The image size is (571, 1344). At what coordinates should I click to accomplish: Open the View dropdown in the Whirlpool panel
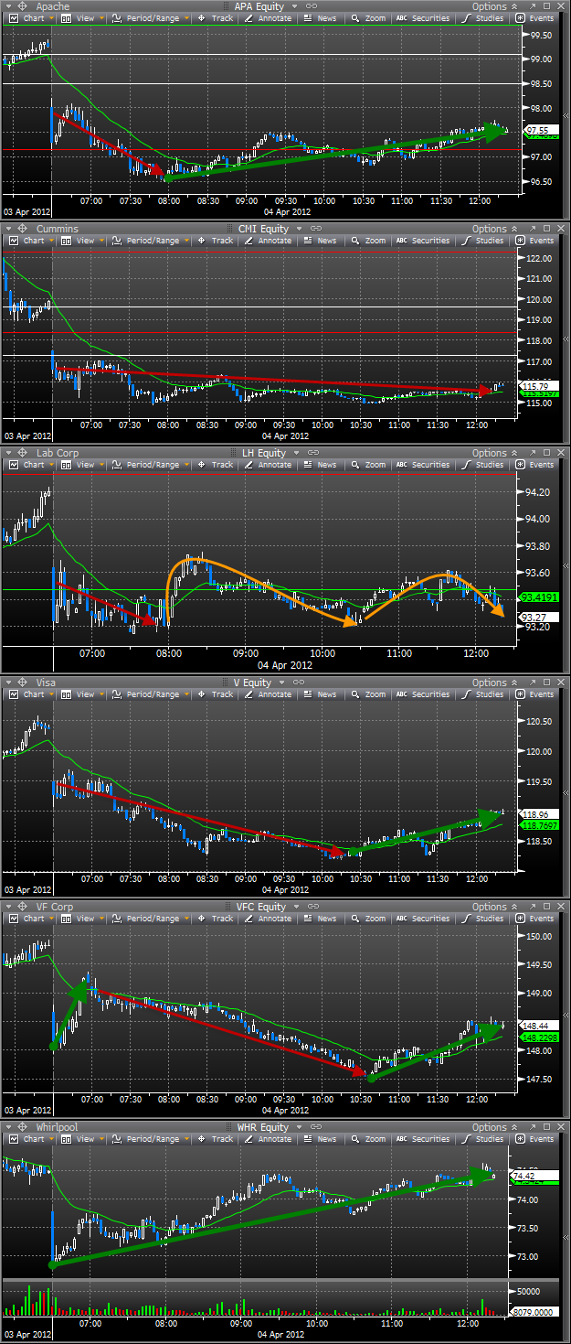pyautogui.click(x=81, y=1139)
